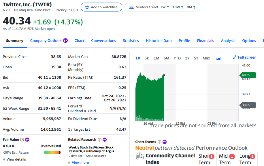Click the full screen expand arrows icon
Screen dimensions: 264x166
235,57
